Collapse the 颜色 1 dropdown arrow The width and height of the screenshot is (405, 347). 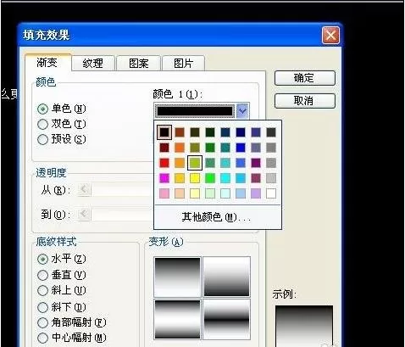(242, 111)
